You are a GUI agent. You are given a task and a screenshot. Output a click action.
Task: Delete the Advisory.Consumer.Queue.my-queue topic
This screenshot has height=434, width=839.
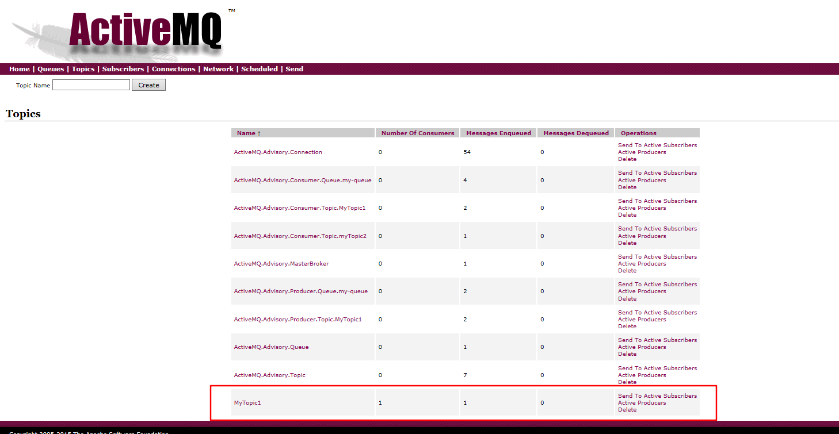click(627, 187)
